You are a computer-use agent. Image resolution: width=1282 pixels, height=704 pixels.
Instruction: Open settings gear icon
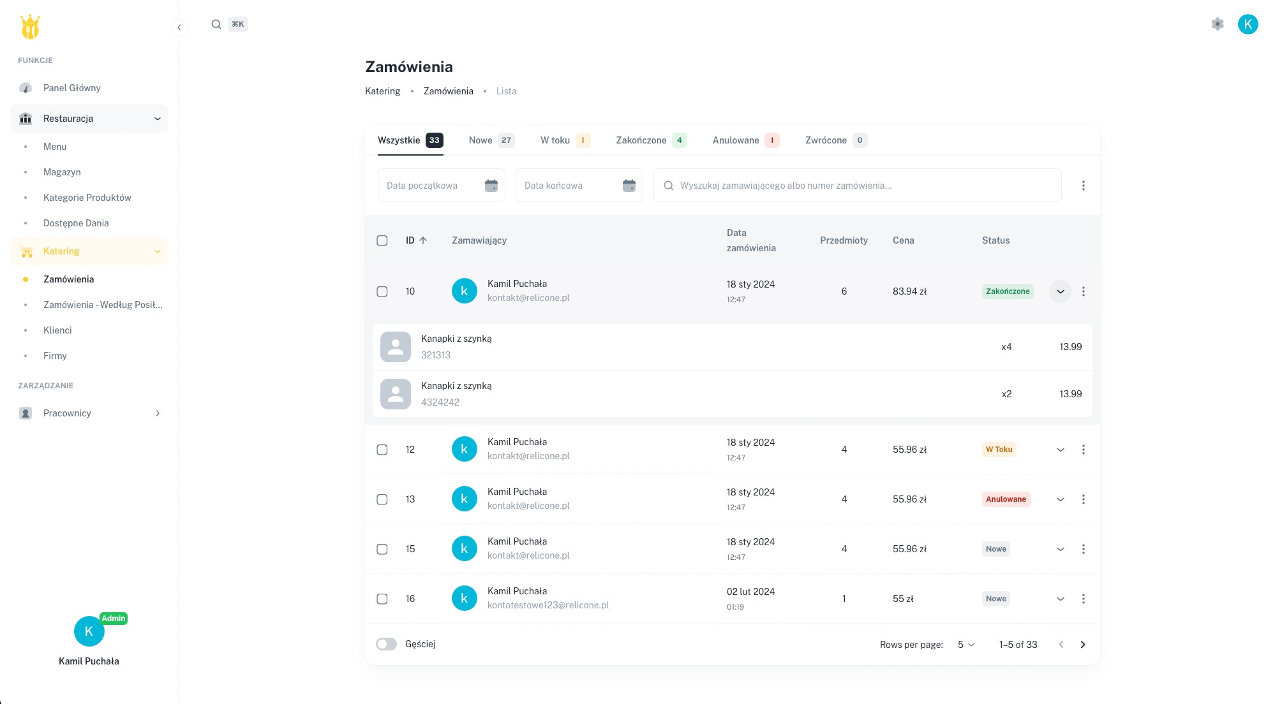coord(1217,24)
